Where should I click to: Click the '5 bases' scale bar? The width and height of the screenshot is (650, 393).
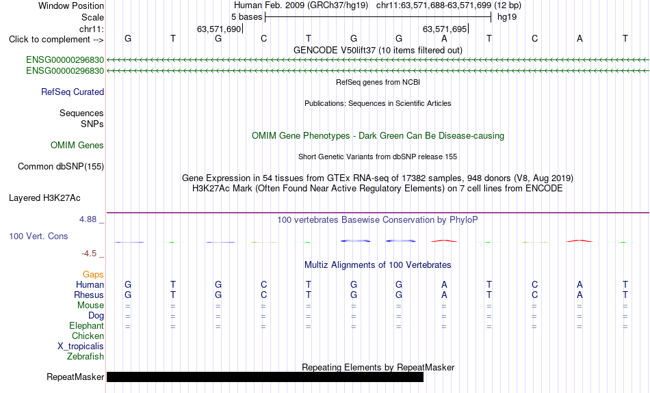tap(378, 17)
